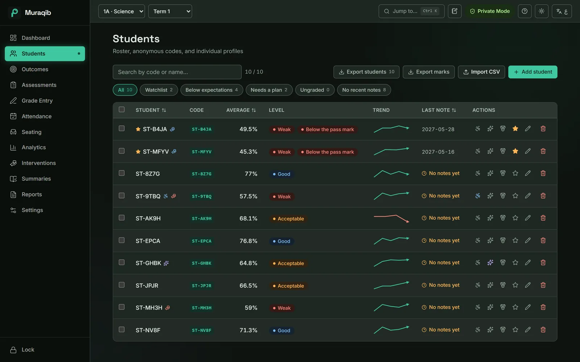Image resolution: width=580 pixels, height=362 pixels.
Task: Switch language with the translate icon
Action: [x=562, y=11]
